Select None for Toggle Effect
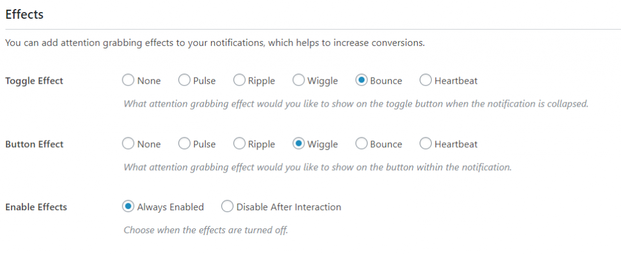 click(x=128, y=81)
